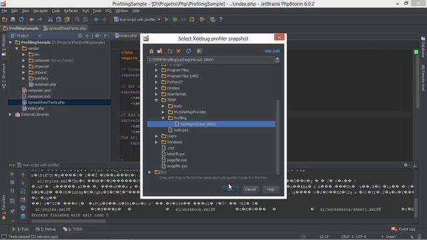427x240 pixels.
Task: Open the VCS menu
Action: click(x=108, y=11)
